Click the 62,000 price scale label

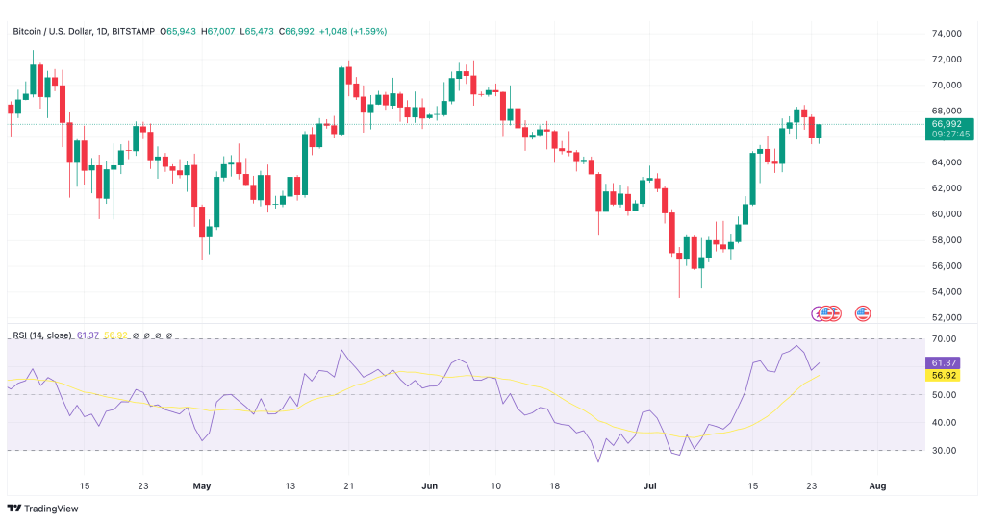[x=947, y=187]
